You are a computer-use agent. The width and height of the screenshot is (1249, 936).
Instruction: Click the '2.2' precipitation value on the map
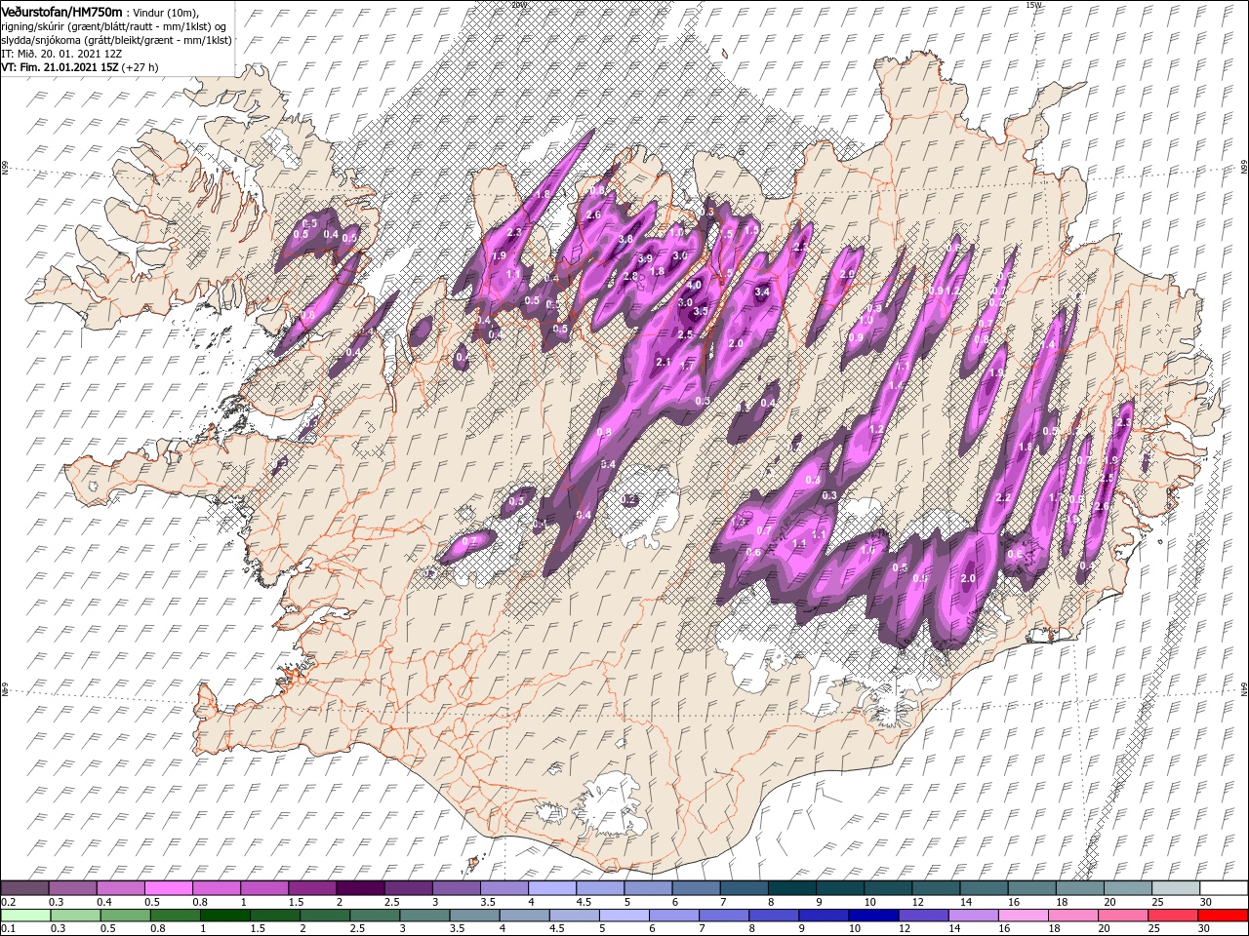(1003, 497)
